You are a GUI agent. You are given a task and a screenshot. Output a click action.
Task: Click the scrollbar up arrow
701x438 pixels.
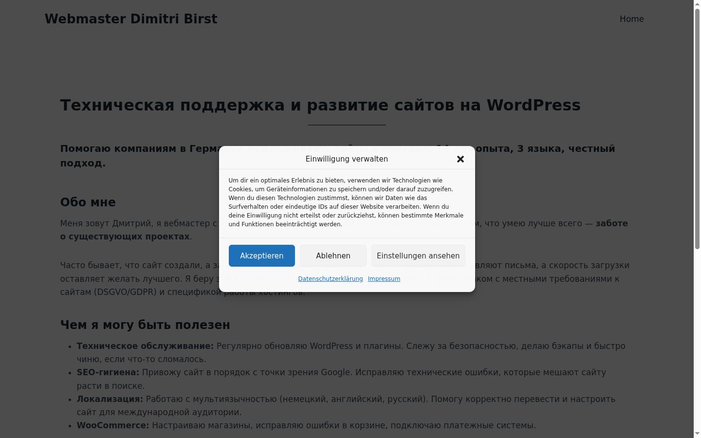point(697,4)
